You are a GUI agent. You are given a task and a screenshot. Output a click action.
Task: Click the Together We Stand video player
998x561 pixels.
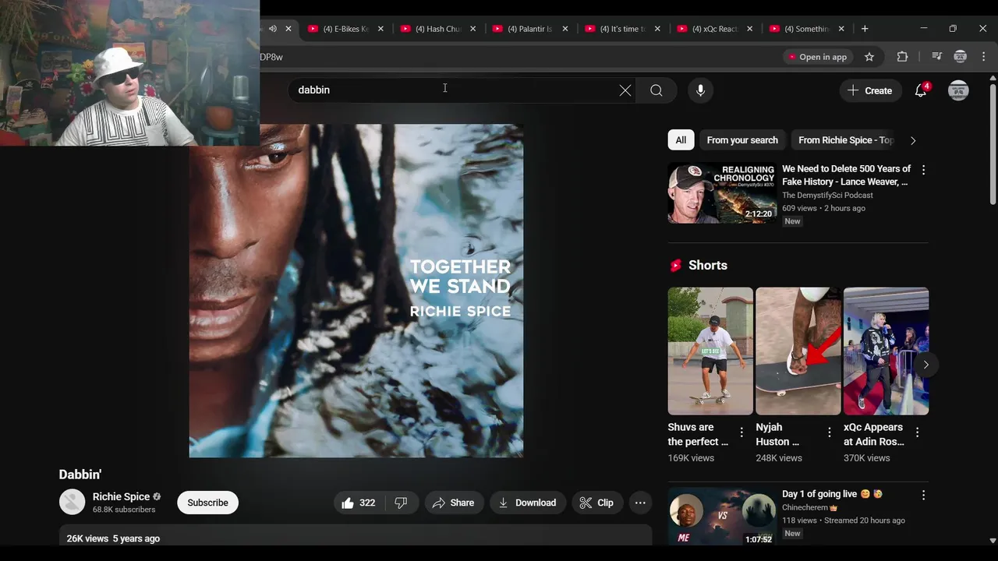pos(356,291)
